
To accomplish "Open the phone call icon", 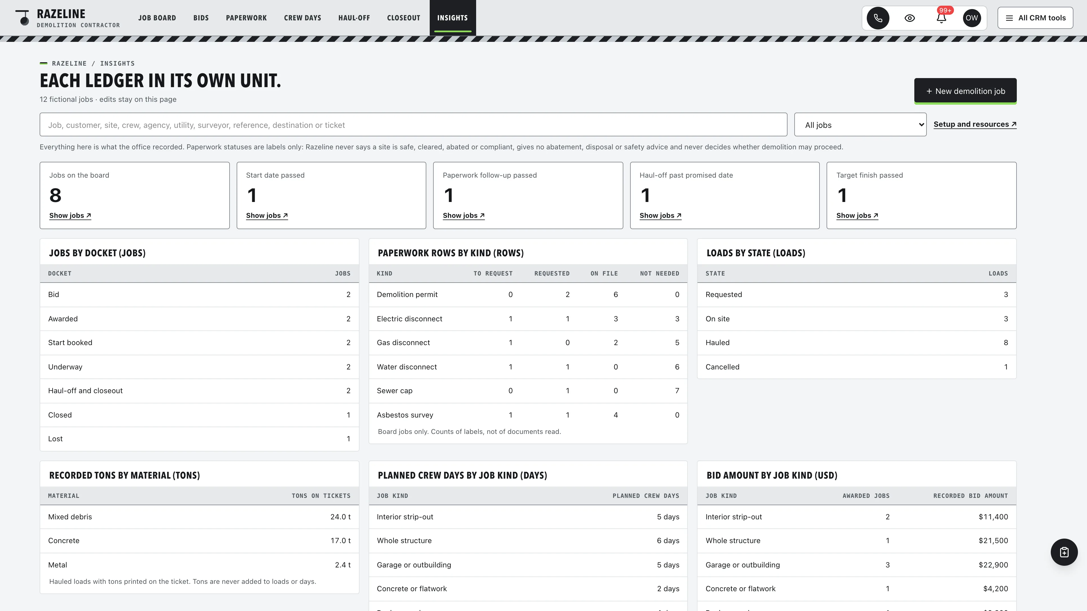I will click(x=878, y=18).
